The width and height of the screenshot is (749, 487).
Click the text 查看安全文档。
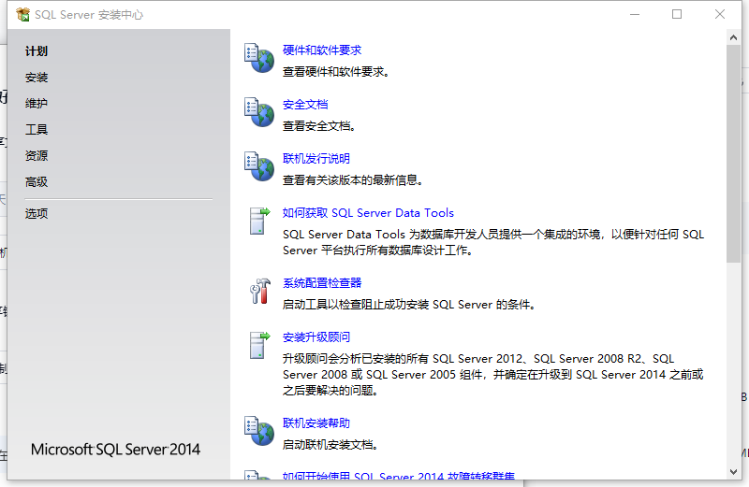point(319,126)
